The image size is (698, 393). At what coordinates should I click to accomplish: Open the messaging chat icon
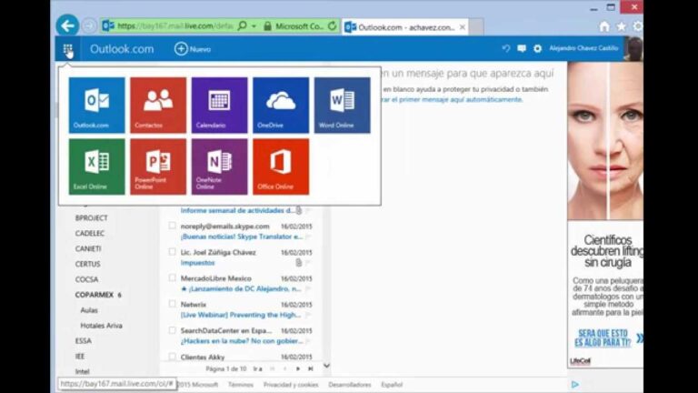click(x=522, y=48)
